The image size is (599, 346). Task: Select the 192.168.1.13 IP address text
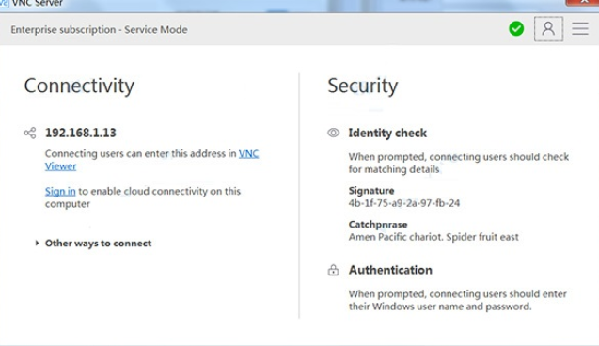81,133
